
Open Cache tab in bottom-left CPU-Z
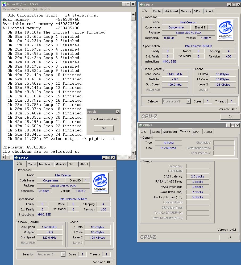tap(32, 164)
